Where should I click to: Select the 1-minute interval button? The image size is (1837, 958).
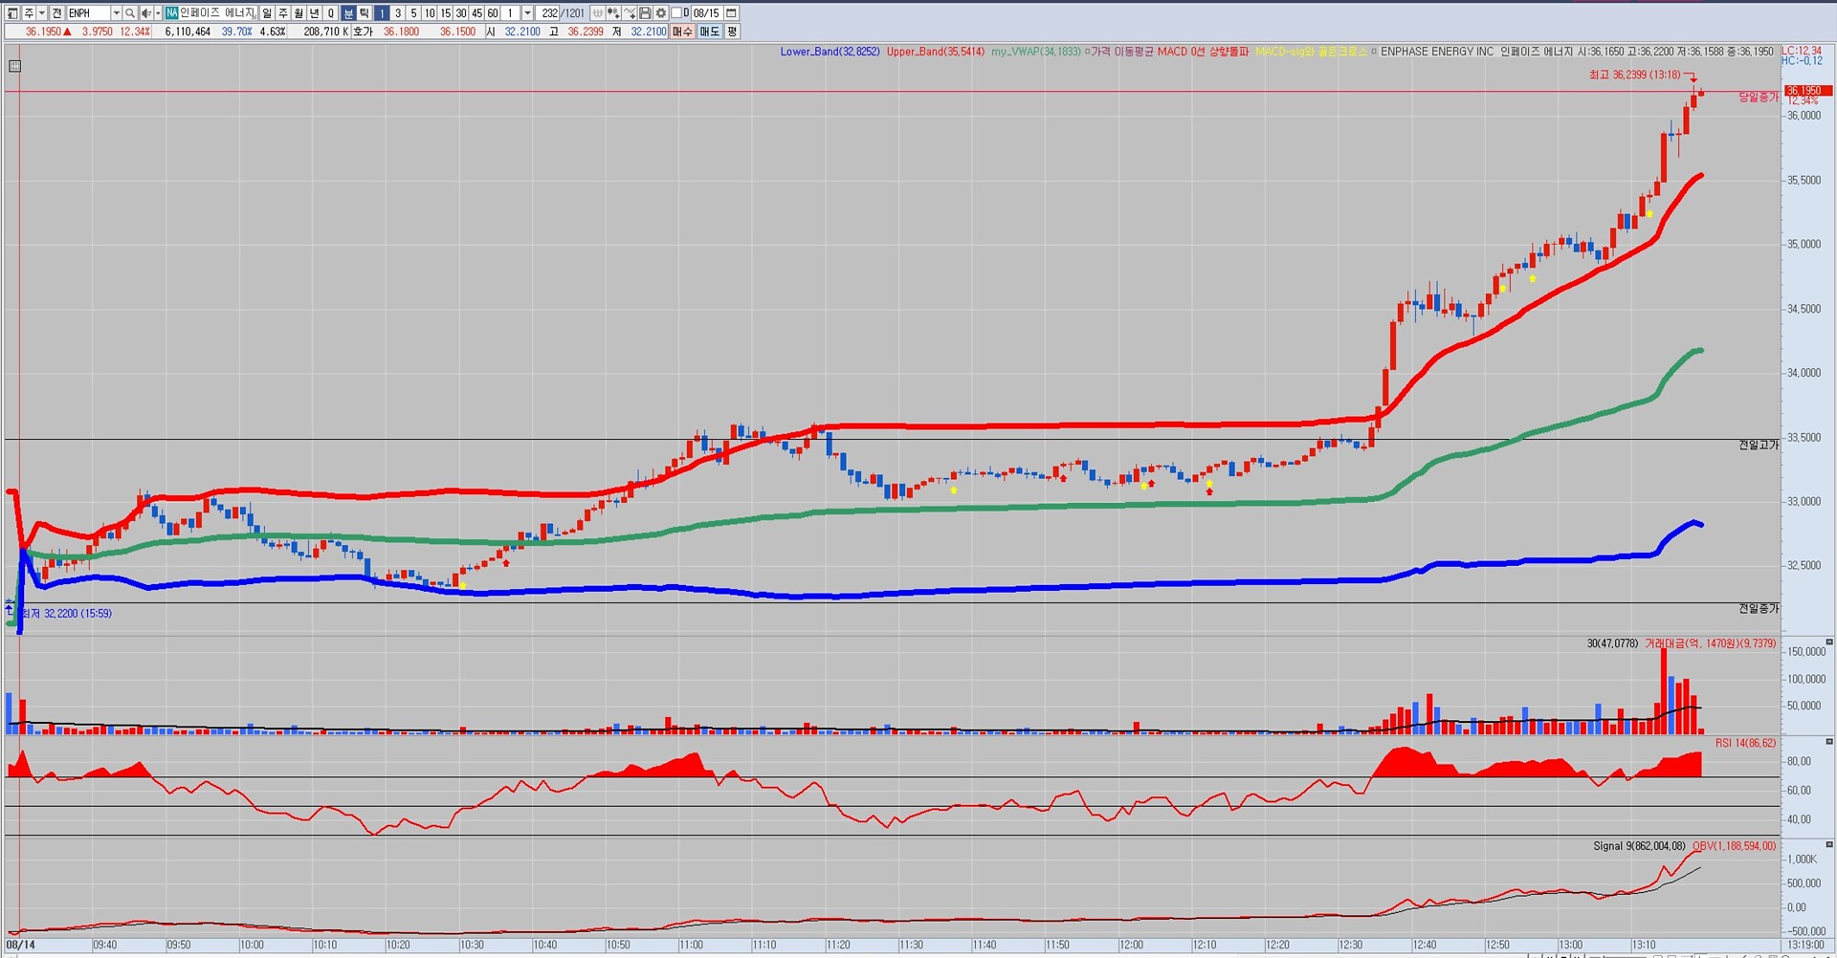pos(382,13)
